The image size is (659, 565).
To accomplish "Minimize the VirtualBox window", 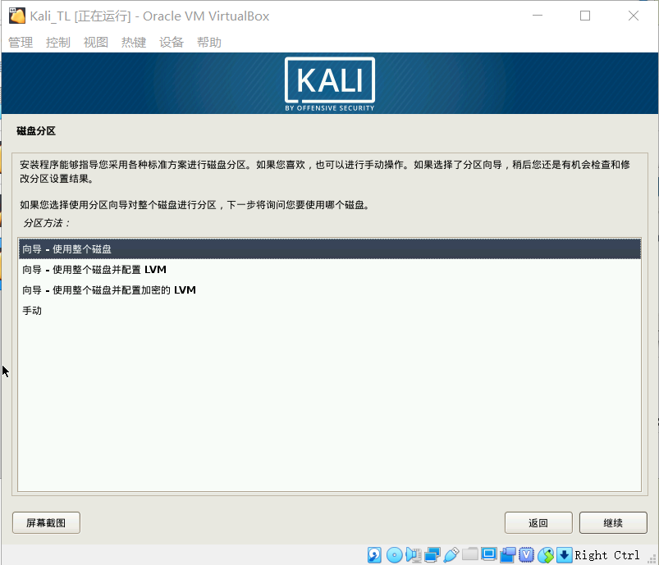I will [538, 16].
